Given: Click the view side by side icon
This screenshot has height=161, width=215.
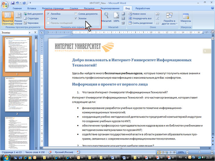Looking at the screenshot, I should (157, 14).
